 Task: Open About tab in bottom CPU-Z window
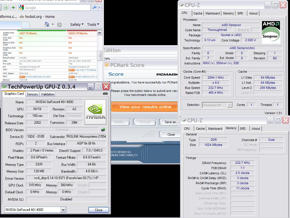point(256,129)
